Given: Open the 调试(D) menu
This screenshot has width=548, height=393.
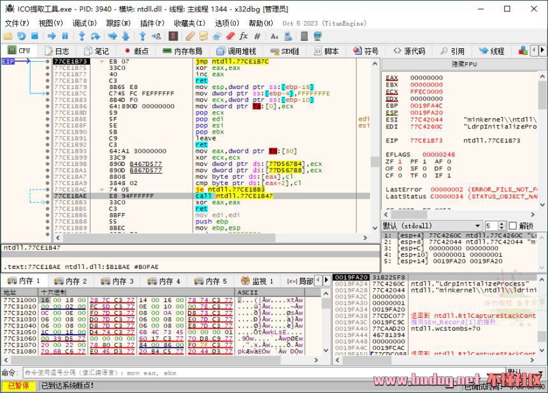Looking at the screenshot, I should (x=83, y=23).
